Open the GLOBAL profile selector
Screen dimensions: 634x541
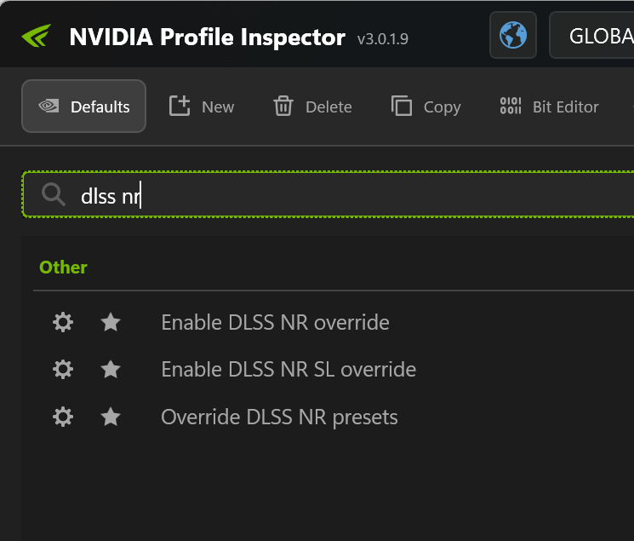592,35
